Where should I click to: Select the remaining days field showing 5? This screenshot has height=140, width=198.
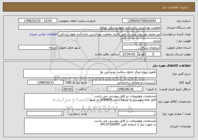[153, 54]
